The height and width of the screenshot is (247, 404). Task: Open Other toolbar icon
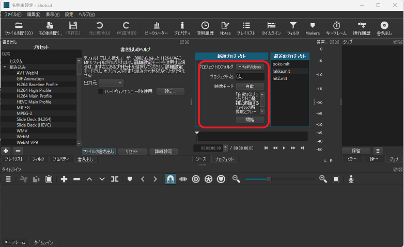(50, 28)
